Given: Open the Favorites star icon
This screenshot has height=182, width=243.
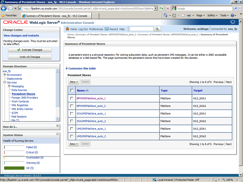Looking at the screenshot, I should tap(3, 16).
